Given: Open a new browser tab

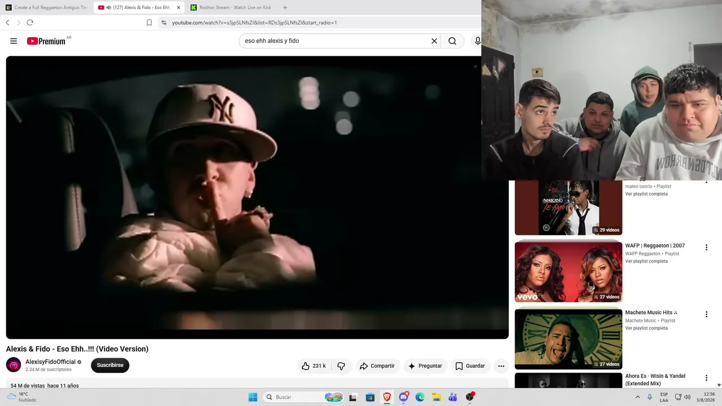Looking at the screenshot, I should click(285, 7).
